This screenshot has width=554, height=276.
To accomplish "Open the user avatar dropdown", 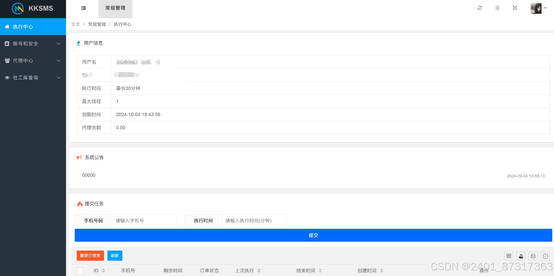I will 539,8.
